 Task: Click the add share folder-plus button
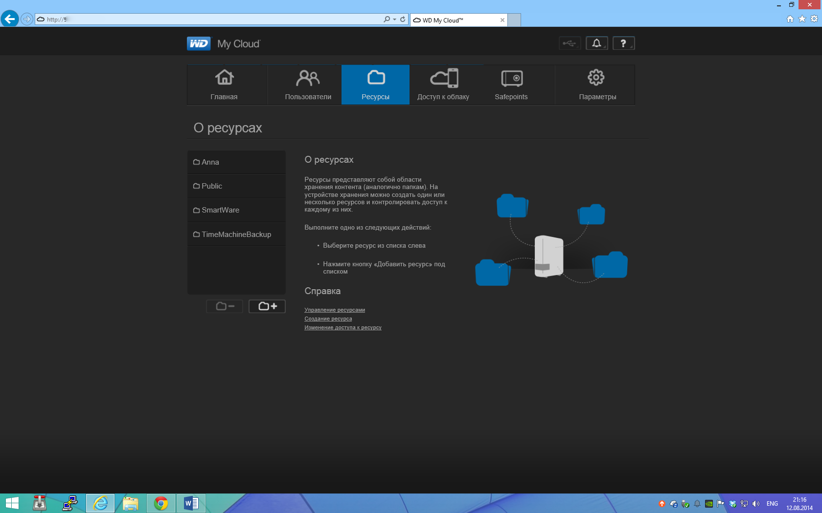267,306
